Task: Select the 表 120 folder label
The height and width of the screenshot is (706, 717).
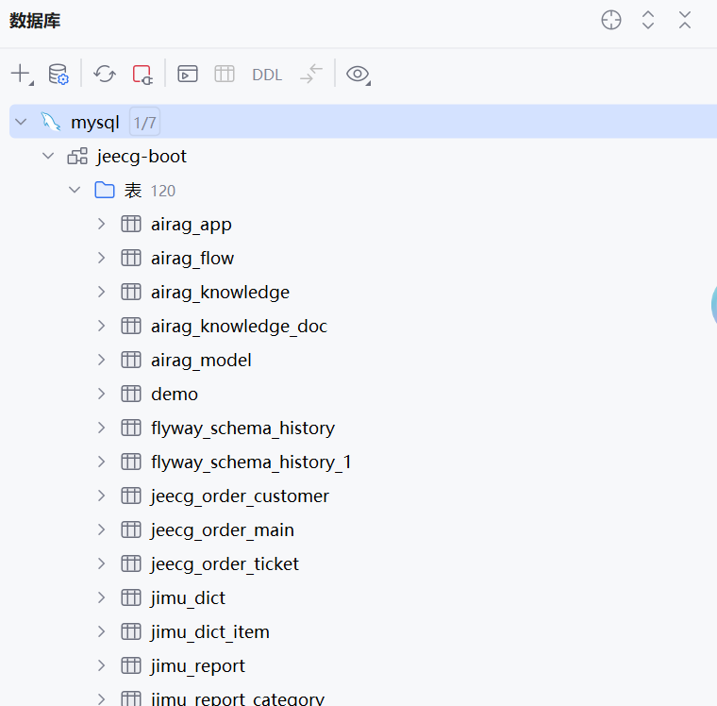Action: tap(150, 191)
